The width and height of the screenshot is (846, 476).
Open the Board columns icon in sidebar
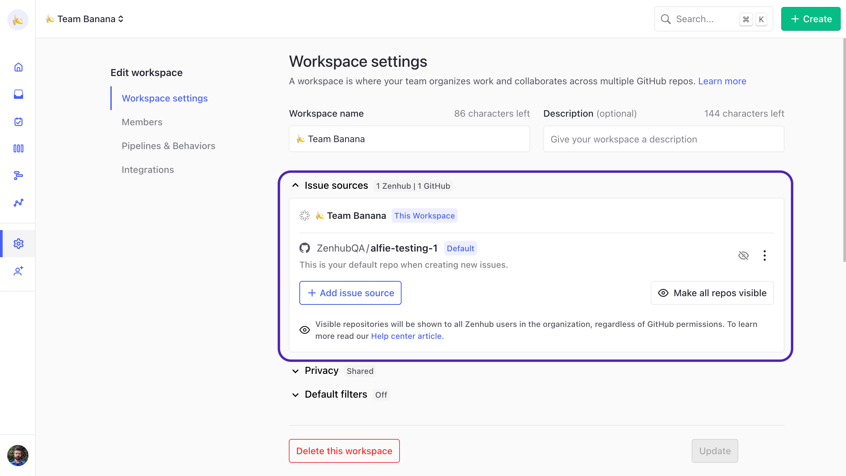pos(19,148)
